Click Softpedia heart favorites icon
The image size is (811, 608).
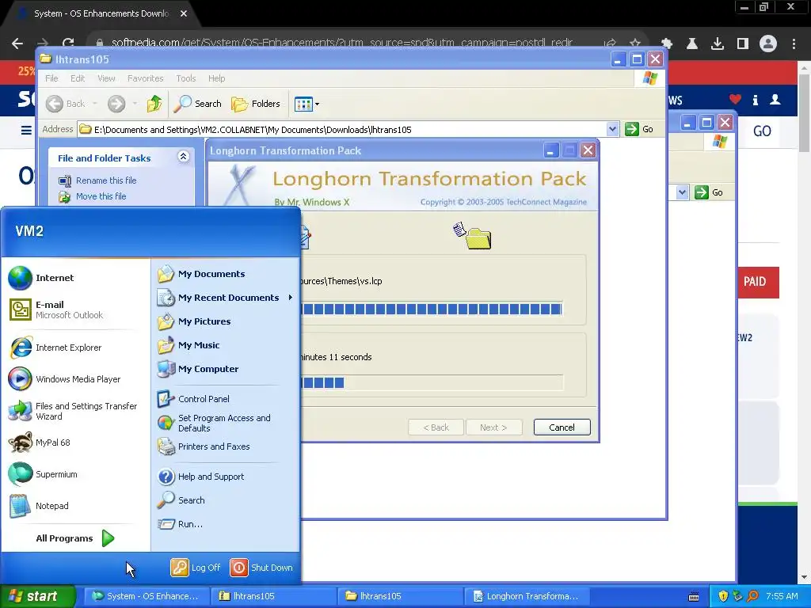click(735, 99)
